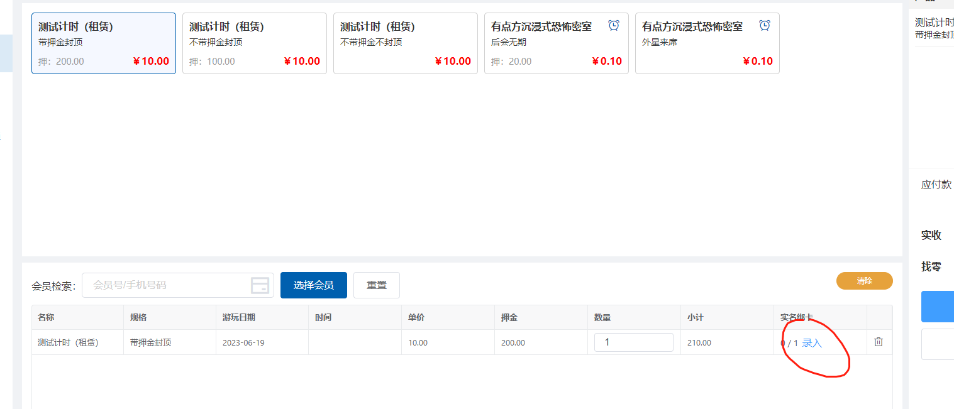Hit the orange 清除 button
Image resolution: width=954 pixels, height=409 pixels.
pos(864,281)
